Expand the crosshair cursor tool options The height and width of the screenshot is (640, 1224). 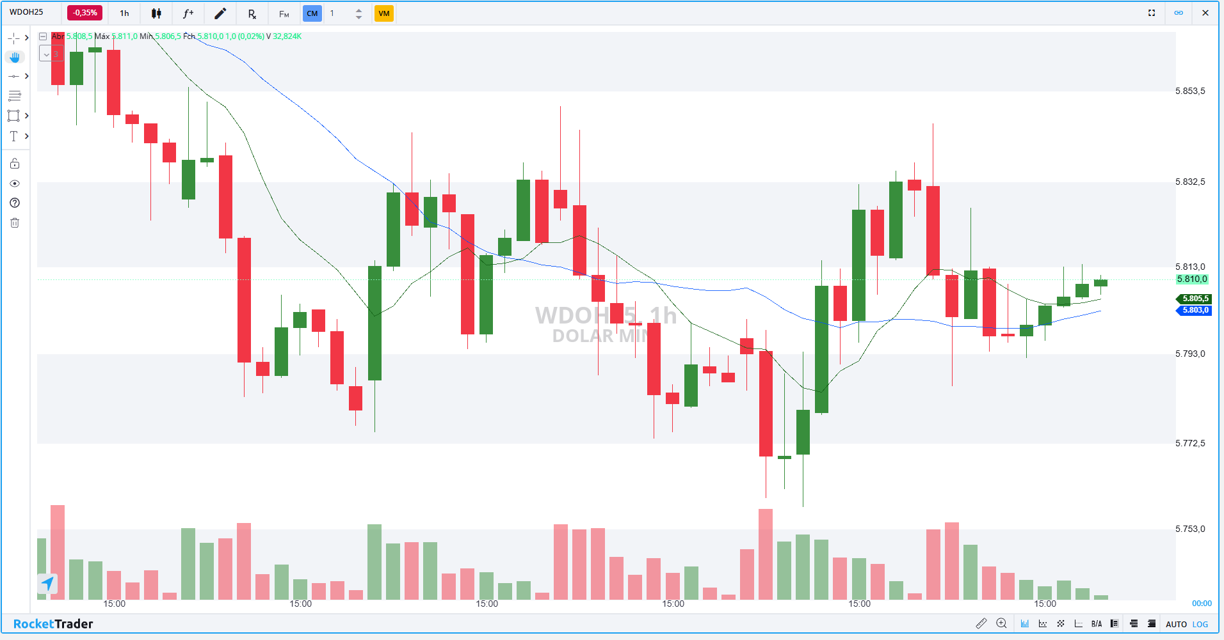tap(26, 38)
